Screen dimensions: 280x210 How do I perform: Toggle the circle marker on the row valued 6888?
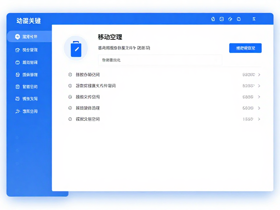click(x=70, y=97)
